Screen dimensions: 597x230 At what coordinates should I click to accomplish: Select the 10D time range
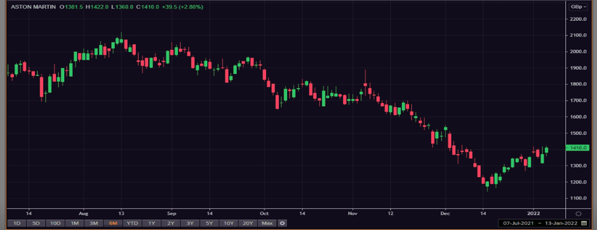click(x=55, y=223)
